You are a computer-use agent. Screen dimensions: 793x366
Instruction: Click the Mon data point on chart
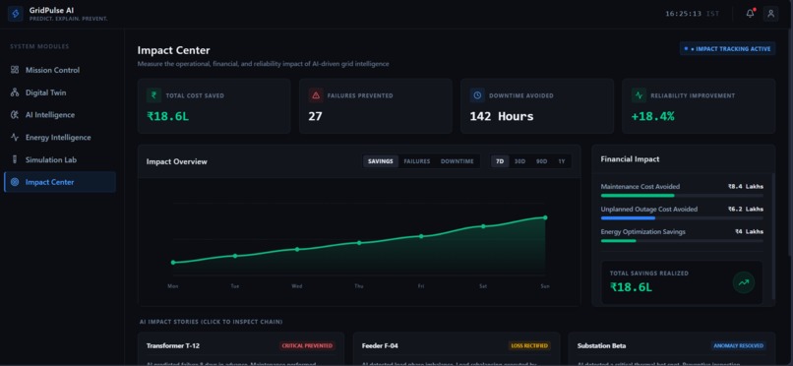coord(173,263)
